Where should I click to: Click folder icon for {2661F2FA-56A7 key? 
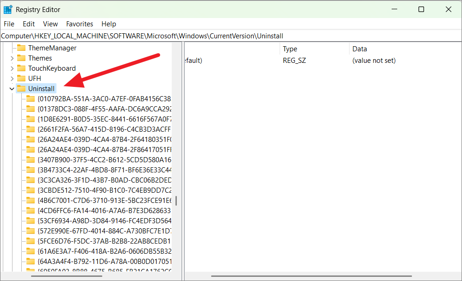(31, 129)
